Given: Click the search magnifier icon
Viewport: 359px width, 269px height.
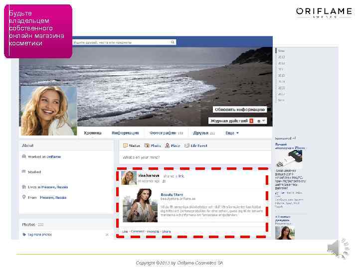Looking at the screenshot, I should pyautogui.click(x=173, y=42).
